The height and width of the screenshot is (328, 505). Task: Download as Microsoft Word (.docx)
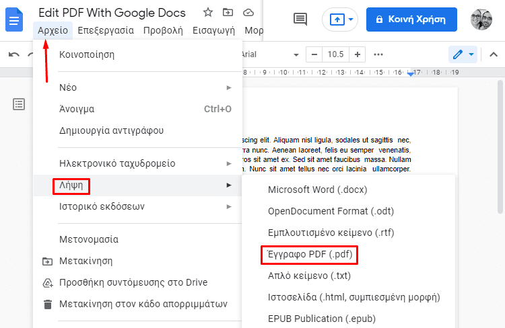[349, 190]
